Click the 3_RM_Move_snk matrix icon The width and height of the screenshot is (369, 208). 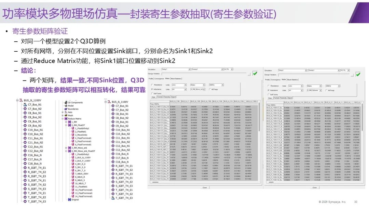(x=69, y=148)
